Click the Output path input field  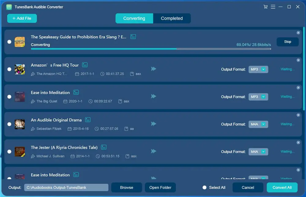(66, 188)
